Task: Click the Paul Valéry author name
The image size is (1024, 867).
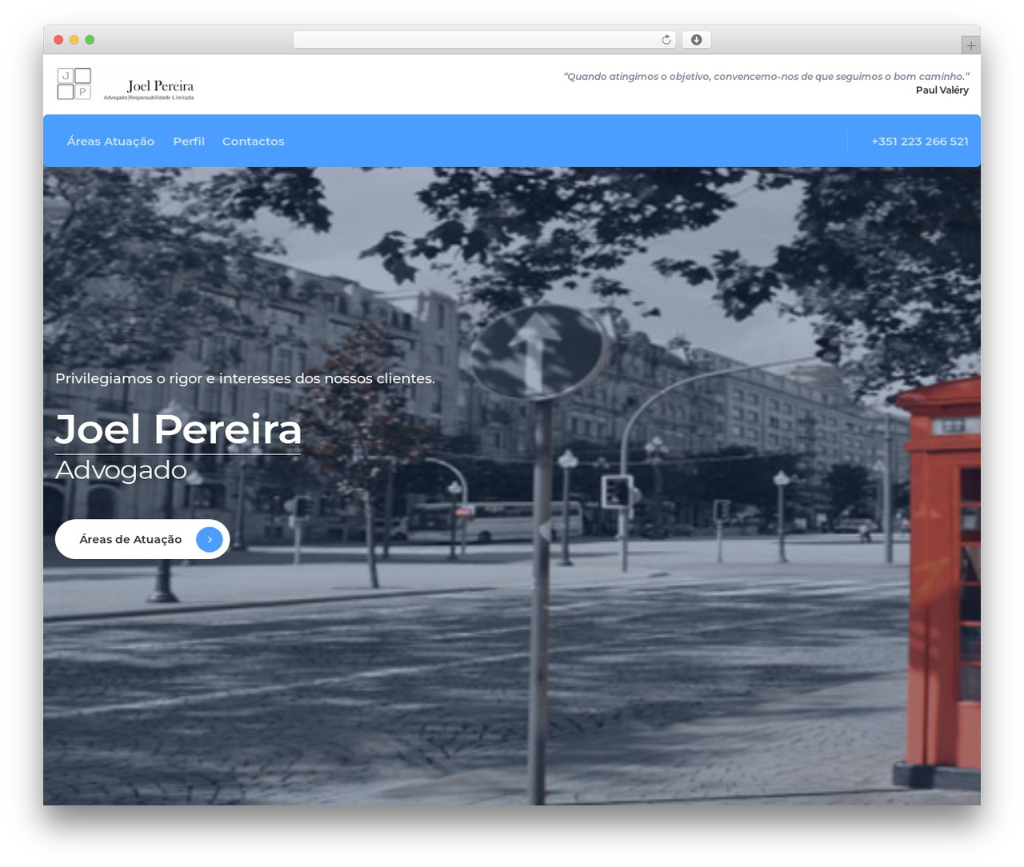Action: coord(942,90)
